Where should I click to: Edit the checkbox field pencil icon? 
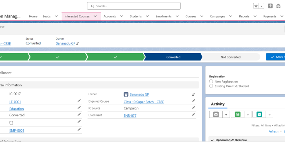(x=79, y=122)
